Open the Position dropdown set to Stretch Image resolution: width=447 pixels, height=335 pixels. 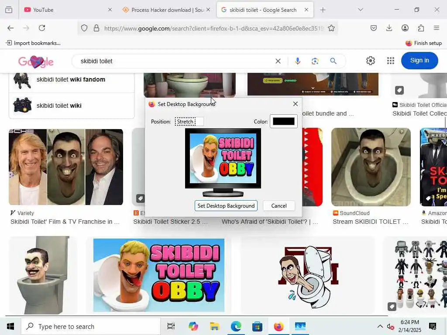[x=189, y=122]
